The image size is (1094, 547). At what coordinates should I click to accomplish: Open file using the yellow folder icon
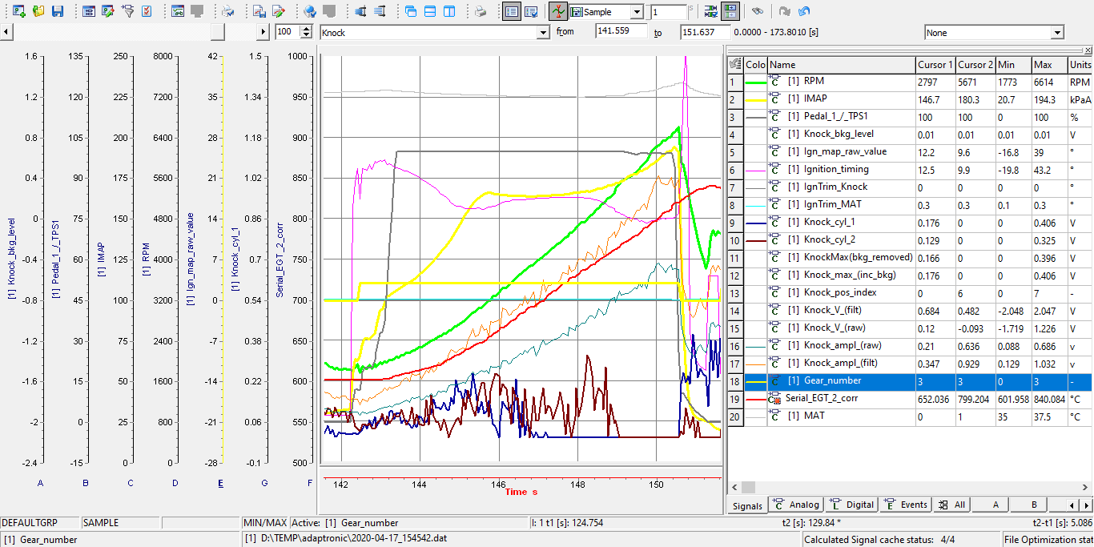[x=38, y=11]
